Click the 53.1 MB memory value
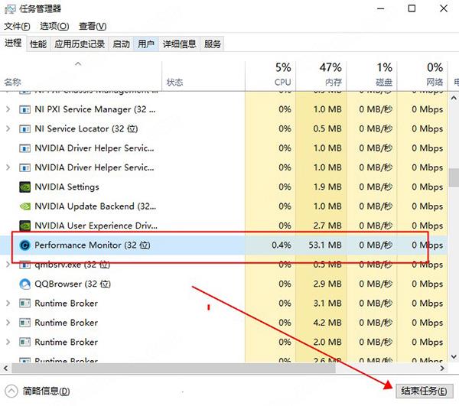The height and width of the screenshot is (406, 459). coord(325,245)
